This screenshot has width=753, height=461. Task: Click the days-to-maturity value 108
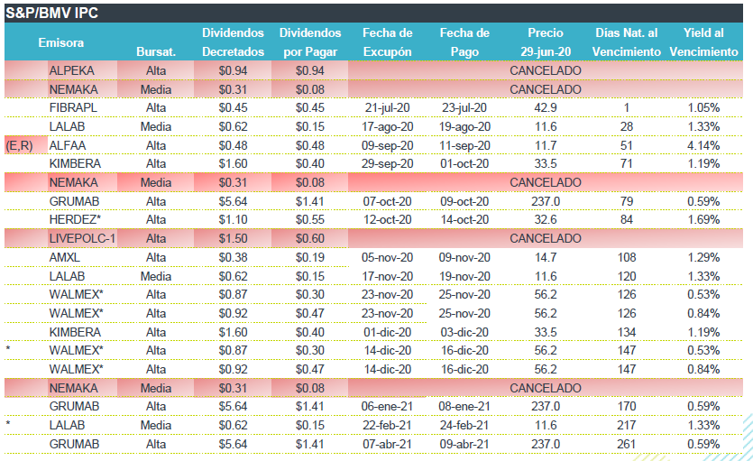click(x=626, y=257)
